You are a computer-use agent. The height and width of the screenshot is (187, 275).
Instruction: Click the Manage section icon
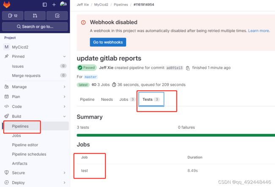point(6,87)
